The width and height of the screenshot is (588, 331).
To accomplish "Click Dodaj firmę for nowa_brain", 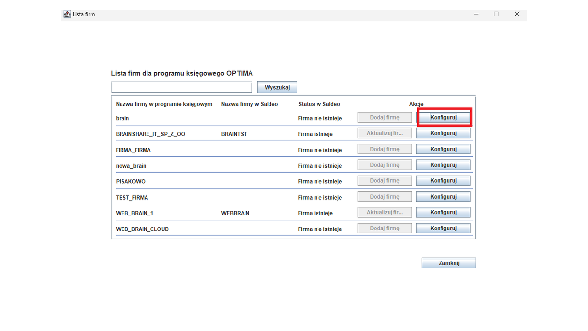I will [x=385, y=165].
